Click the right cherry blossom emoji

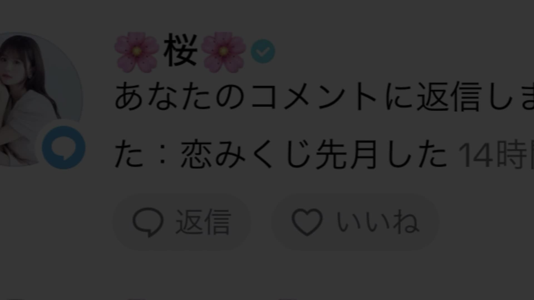click(223, 52)
